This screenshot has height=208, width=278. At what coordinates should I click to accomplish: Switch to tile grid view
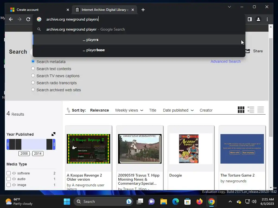click(241, 110)
